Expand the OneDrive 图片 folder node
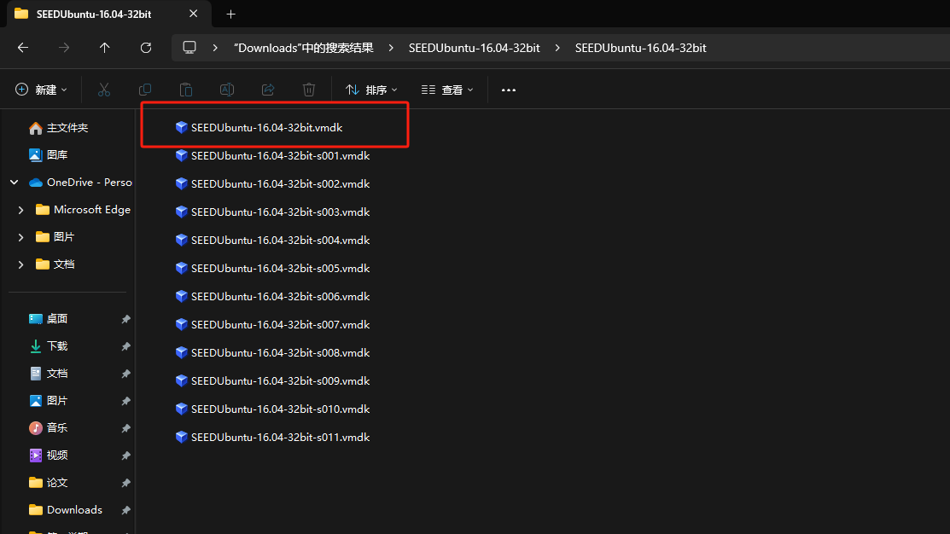The height and width of the screenshot is (534, 950). 20,237
